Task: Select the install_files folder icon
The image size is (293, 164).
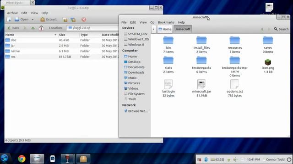Action: click(201, 41)
